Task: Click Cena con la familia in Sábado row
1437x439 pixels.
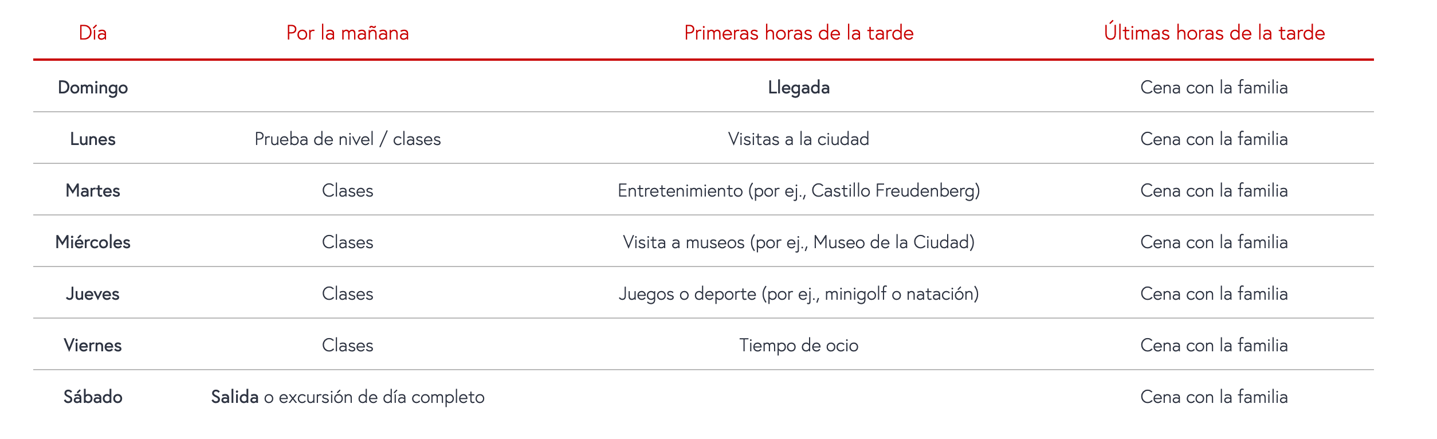Action: 1214,397
